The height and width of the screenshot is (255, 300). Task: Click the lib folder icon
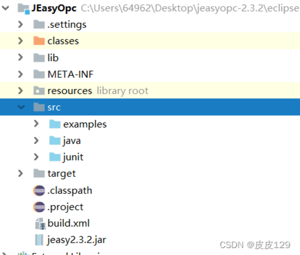39,58
